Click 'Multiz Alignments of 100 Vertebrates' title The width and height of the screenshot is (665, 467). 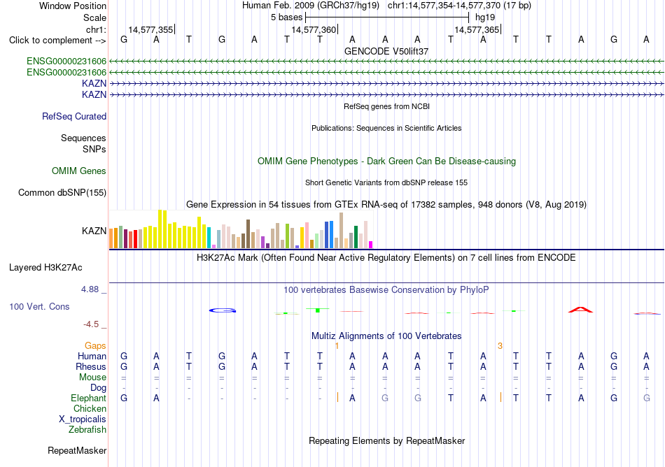pos(386,336)
